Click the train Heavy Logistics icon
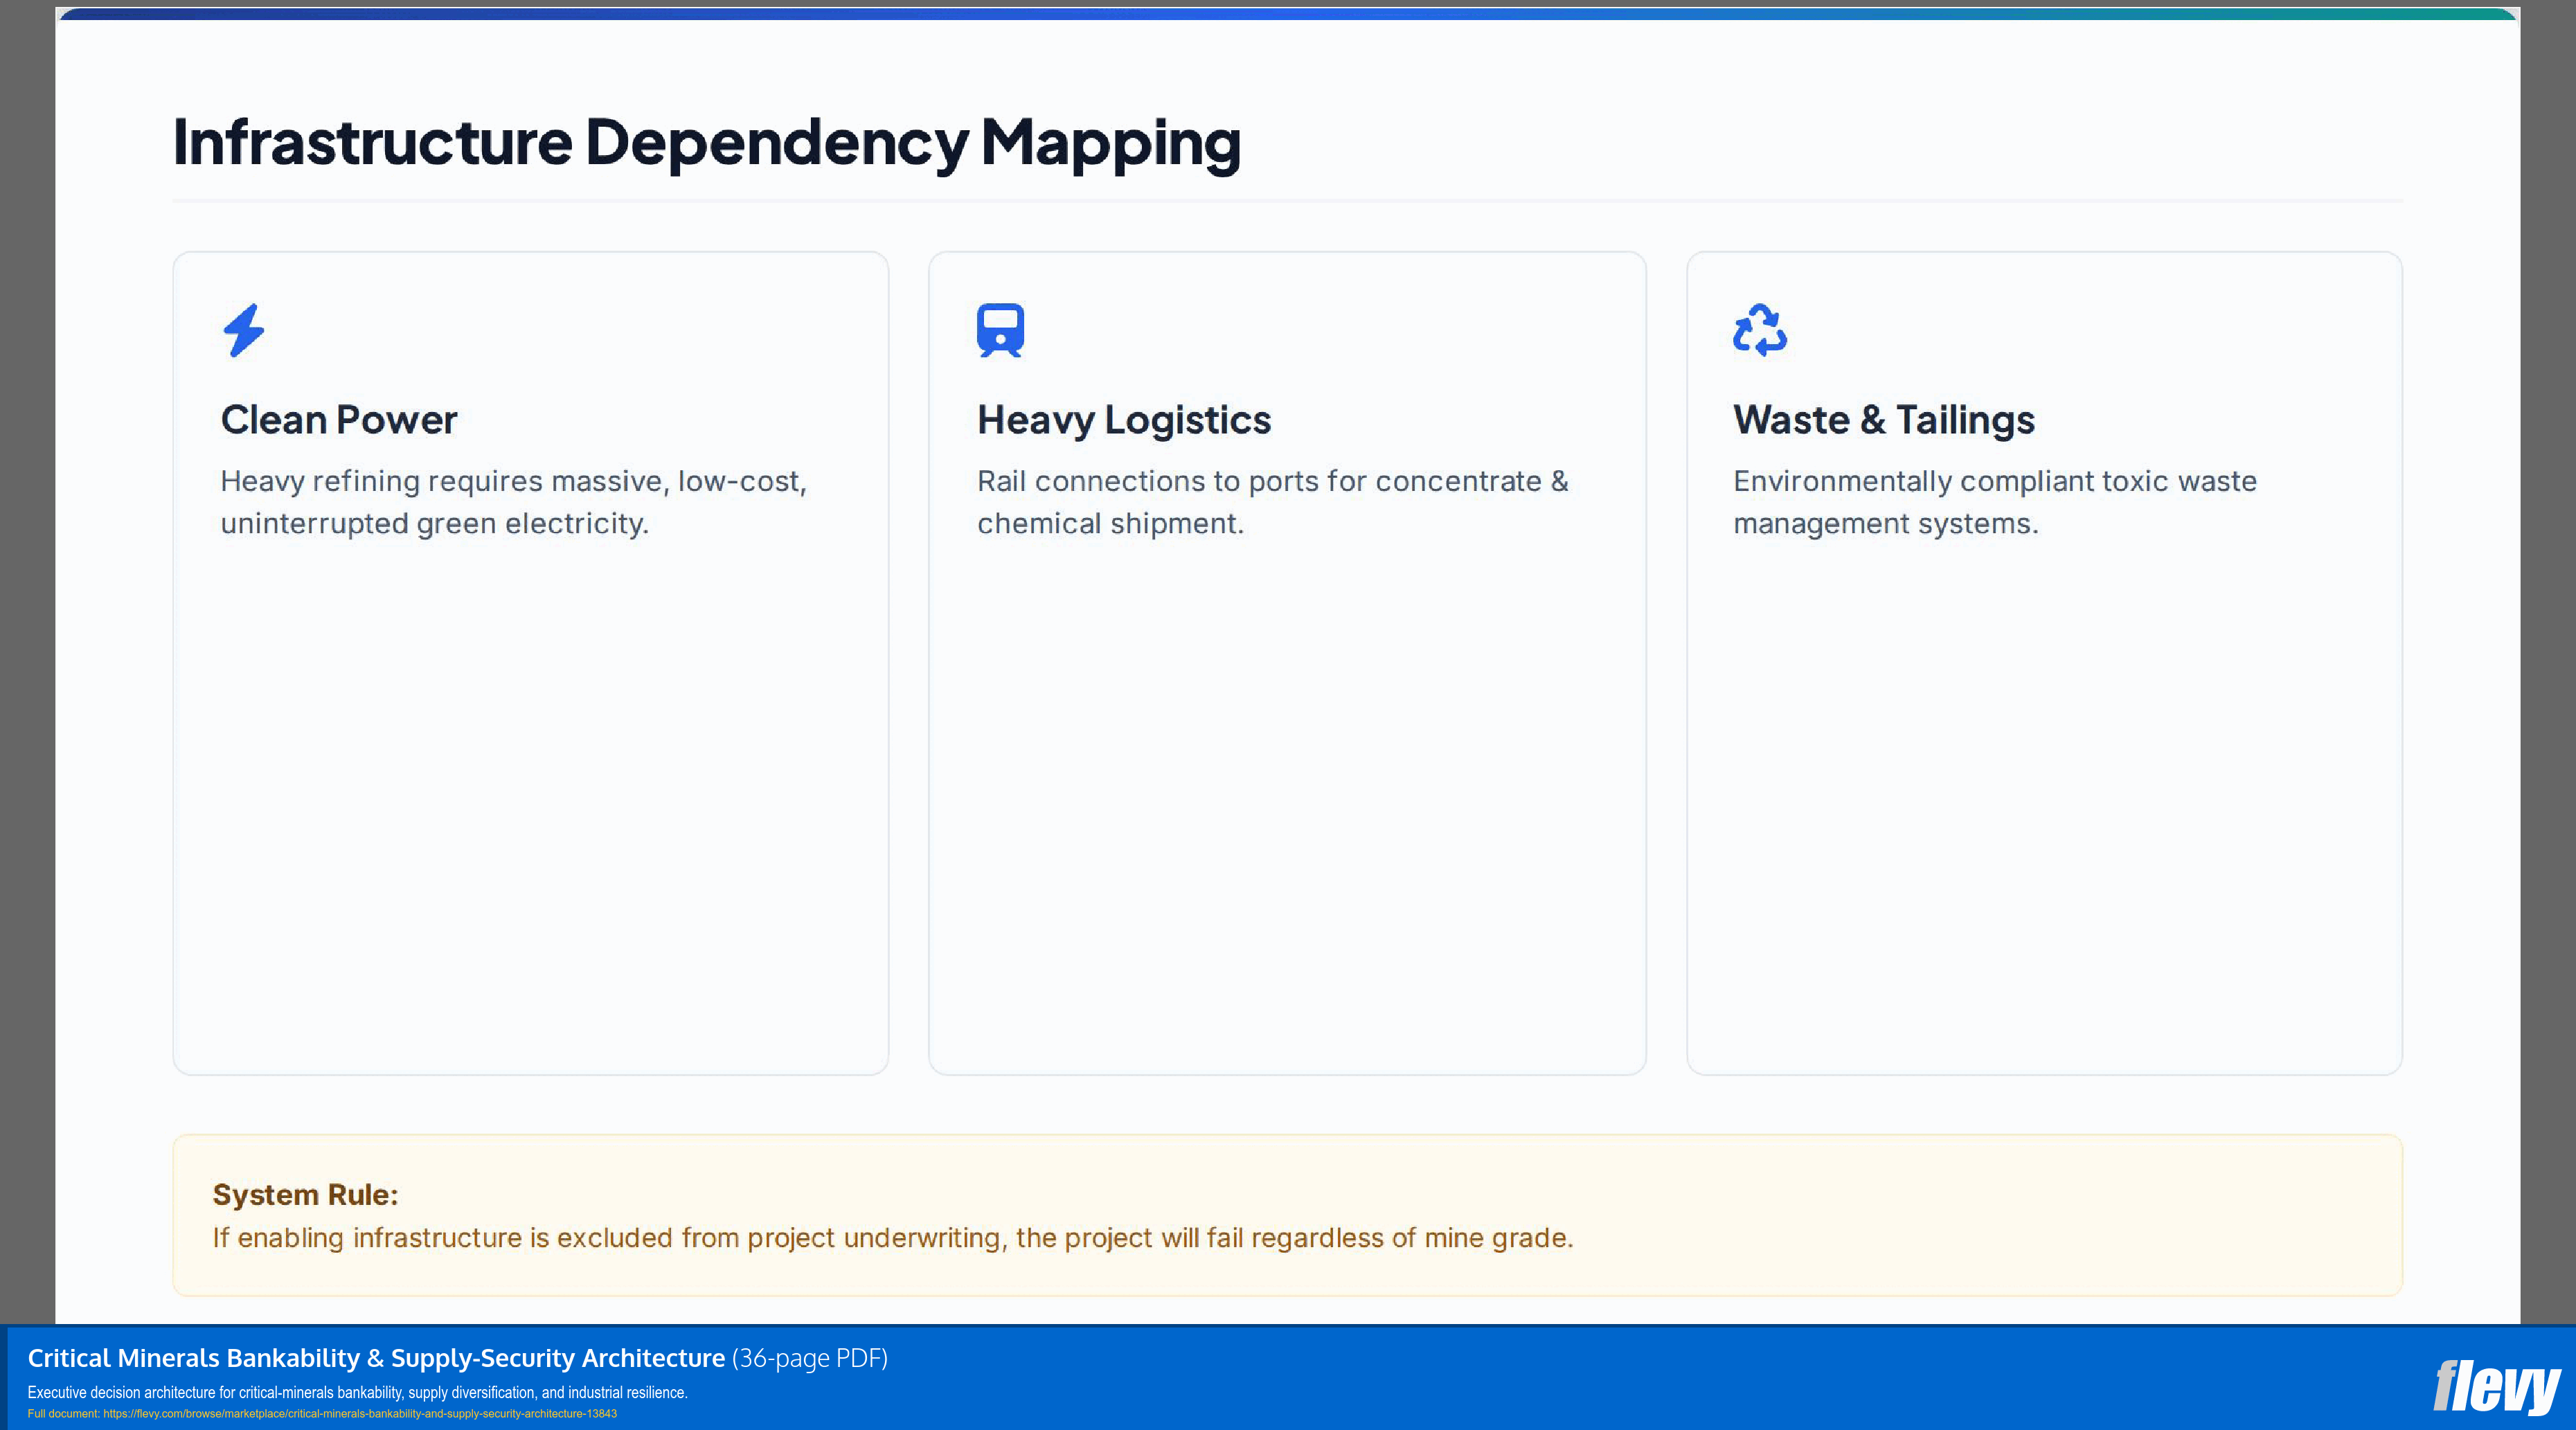The height and width of the screenshot is (1430, 2576). click(x=1000, y=330)
